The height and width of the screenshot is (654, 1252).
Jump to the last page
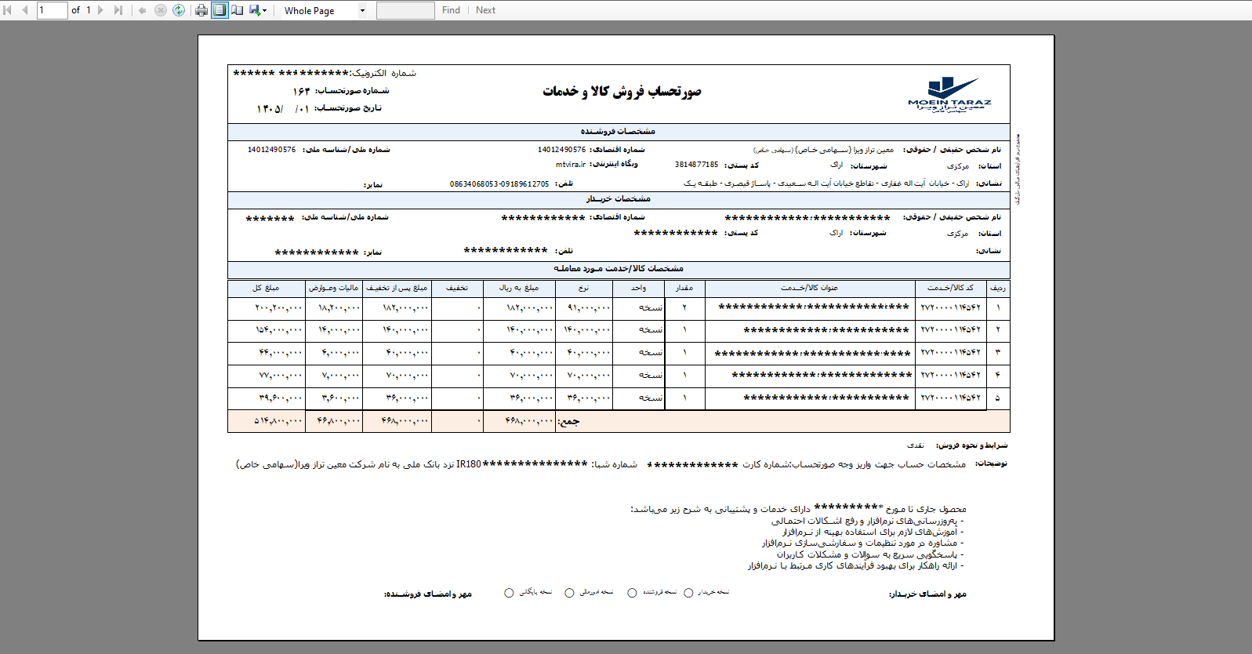click(x=118, y=10)
